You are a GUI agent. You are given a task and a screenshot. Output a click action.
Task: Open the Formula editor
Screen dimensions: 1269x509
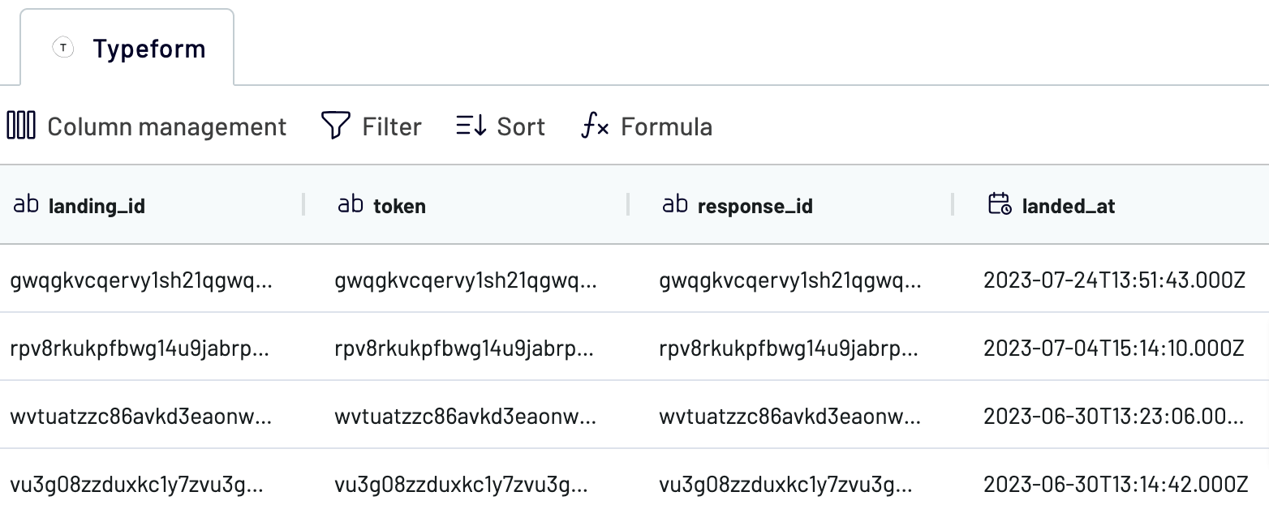(x=647, y=126)
